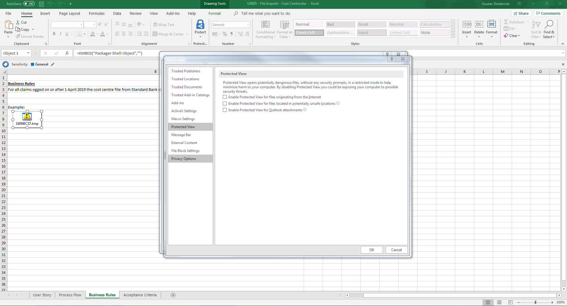Enable Protected View for Outlook attachments

click(x=225, y=110)
